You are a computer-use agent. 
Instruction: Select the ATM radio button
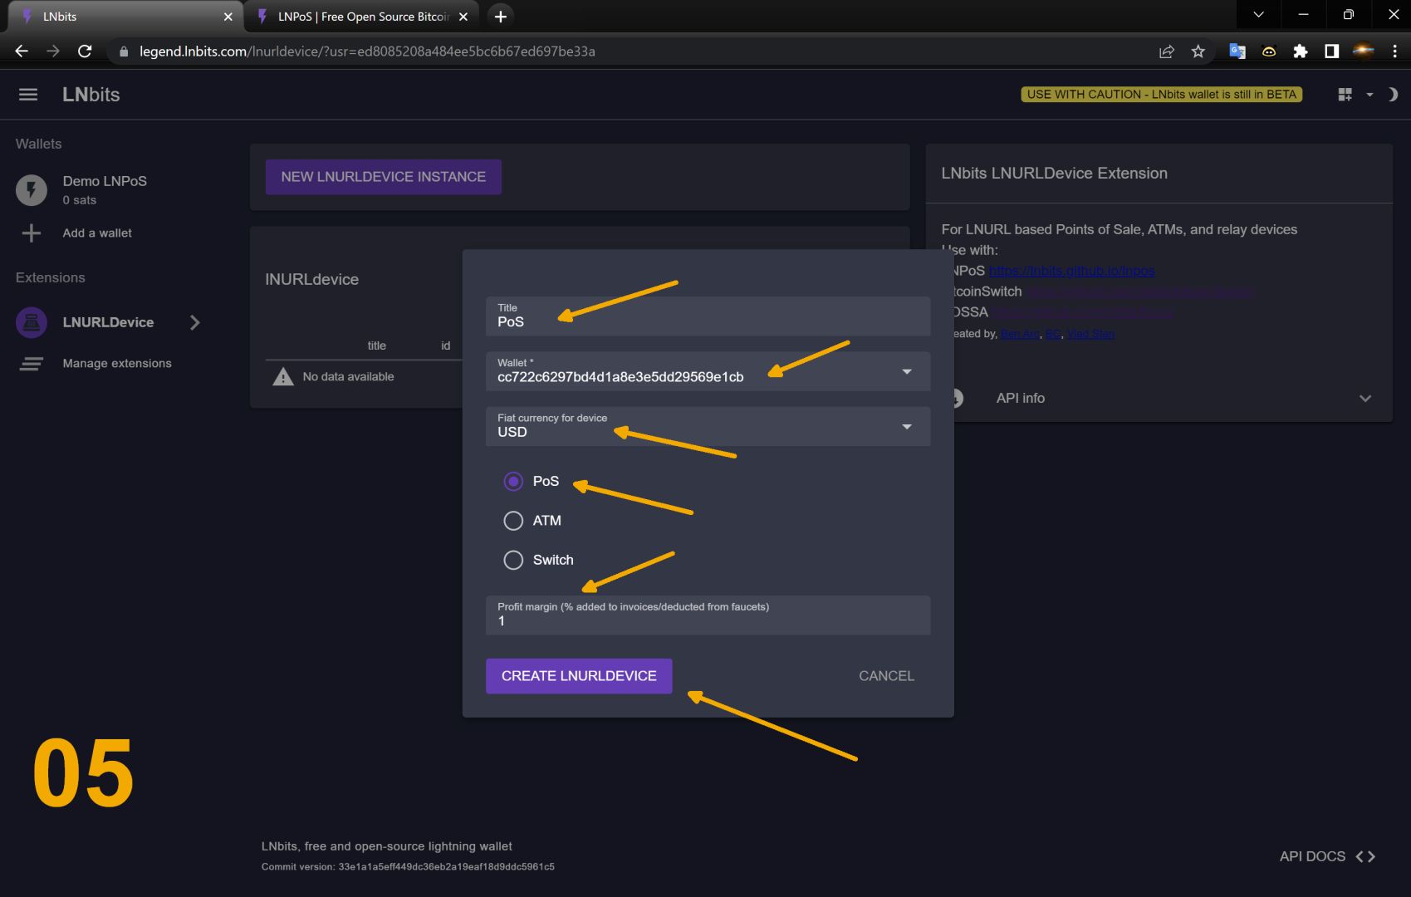513,521
